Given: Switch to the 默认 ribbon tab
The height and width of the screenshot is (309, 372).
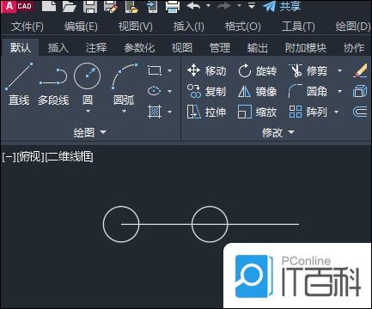Looking at the screenshot, I should (x=21, y=47).
